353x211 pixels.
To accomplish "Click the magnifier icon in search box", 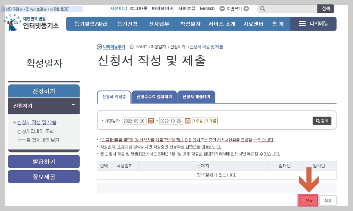I will (x=262, y=9).
